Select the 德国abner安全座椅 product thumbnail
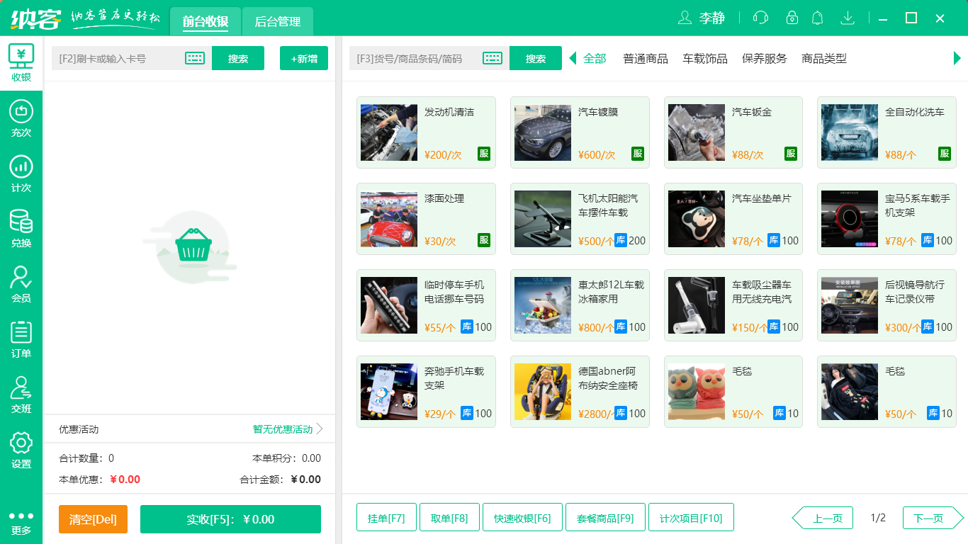Image resolution: width=968 pixels, height=544 pixels. point(543,391)
